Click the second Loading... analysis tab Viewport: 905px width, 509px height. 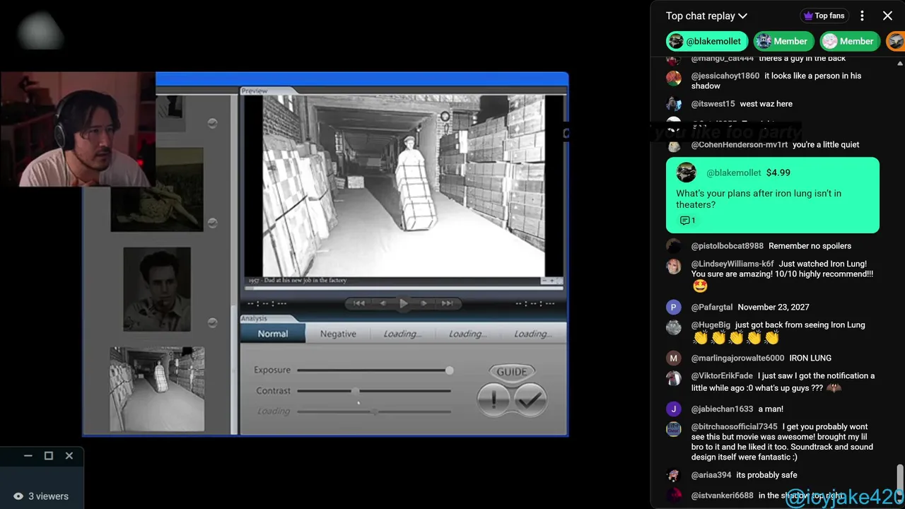(x=467, y=334)
